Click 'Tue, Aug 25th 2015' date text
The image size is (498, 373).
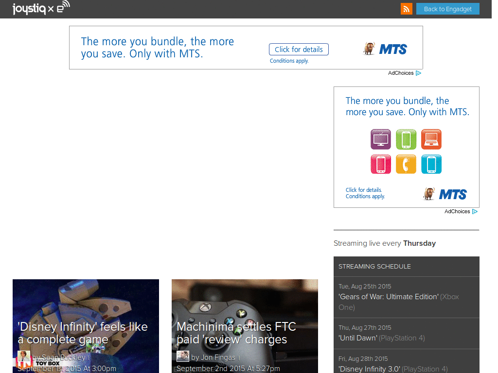coord(365,287)
